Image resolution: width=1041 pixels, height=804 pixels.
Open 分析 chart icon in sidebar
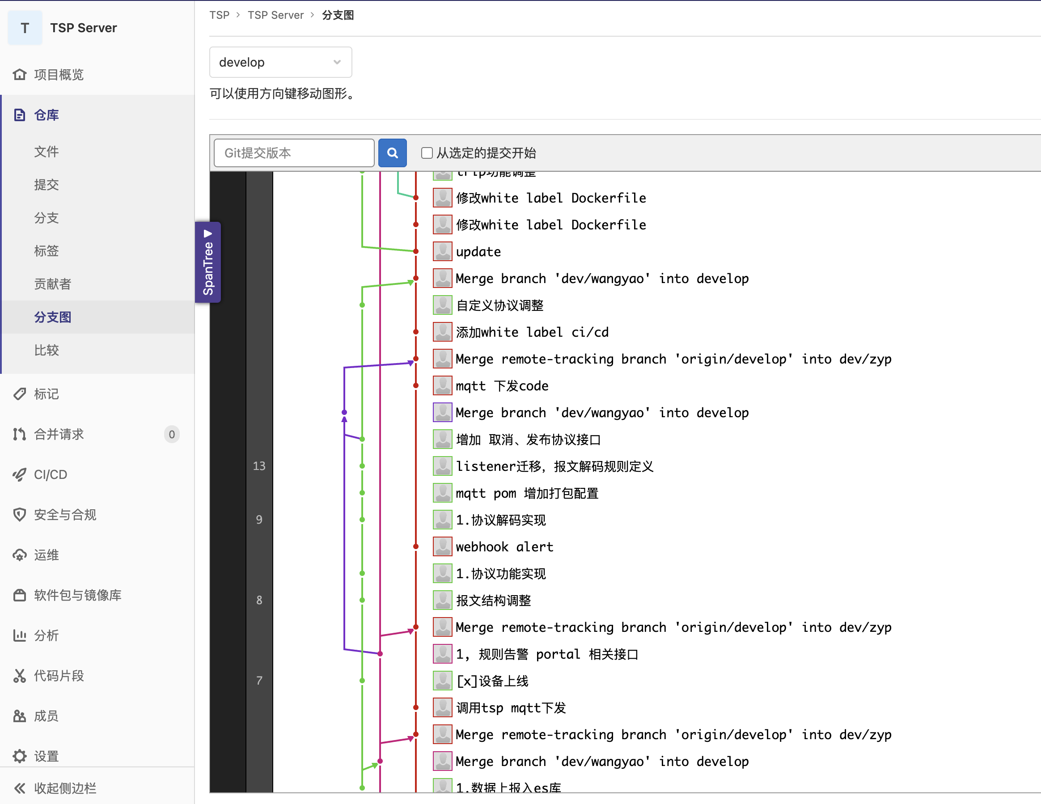pos(20,635)
